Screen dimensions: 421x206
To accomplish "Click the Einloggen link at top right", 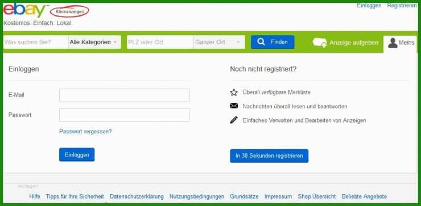I will [369, 6].
